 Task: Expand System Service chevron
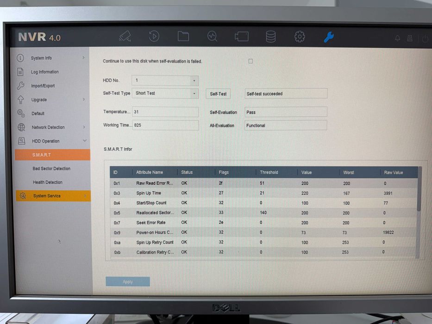point(85,196)
